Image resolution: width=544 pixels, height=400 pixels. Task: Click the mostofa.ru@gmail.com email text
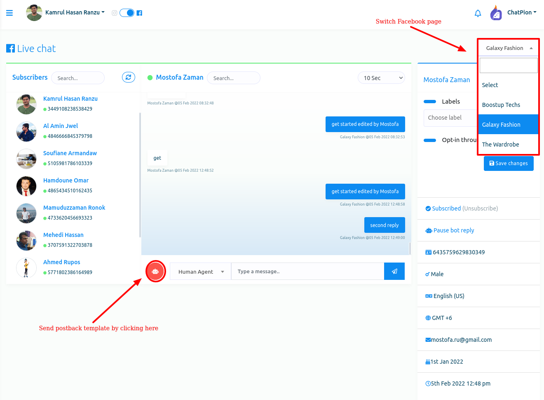[462, 340]
